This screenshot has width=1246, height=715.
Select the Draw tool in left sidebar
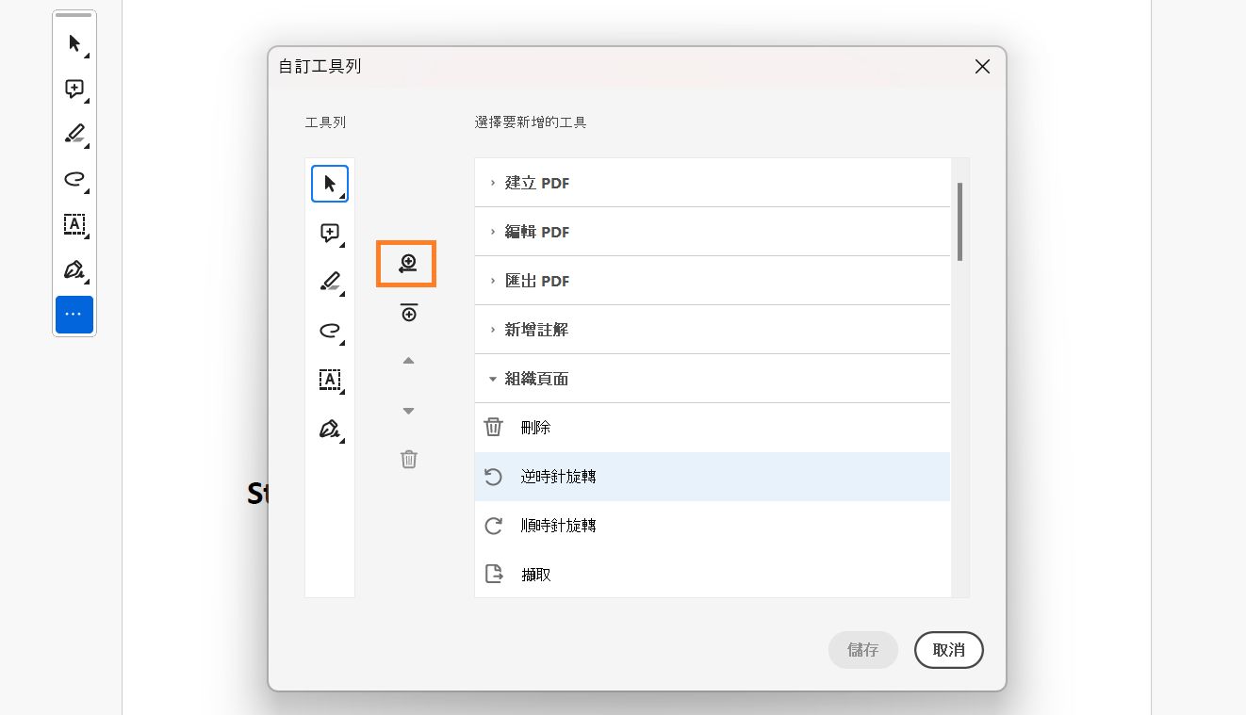pos(74,179)
